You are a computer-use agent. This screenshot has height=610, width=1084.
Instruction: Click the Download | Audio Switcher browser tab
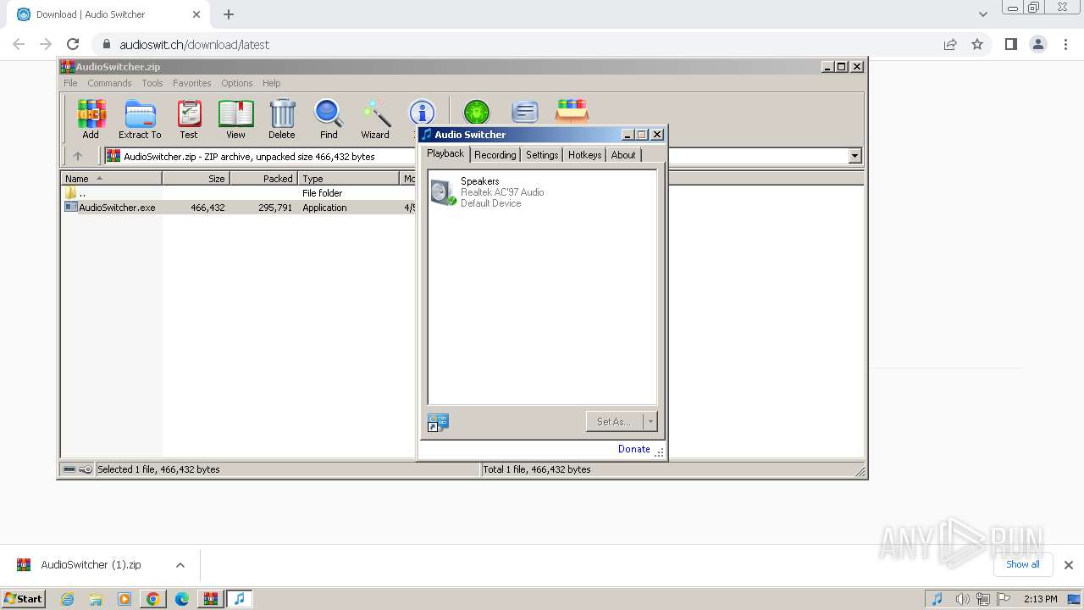(108, 14)
